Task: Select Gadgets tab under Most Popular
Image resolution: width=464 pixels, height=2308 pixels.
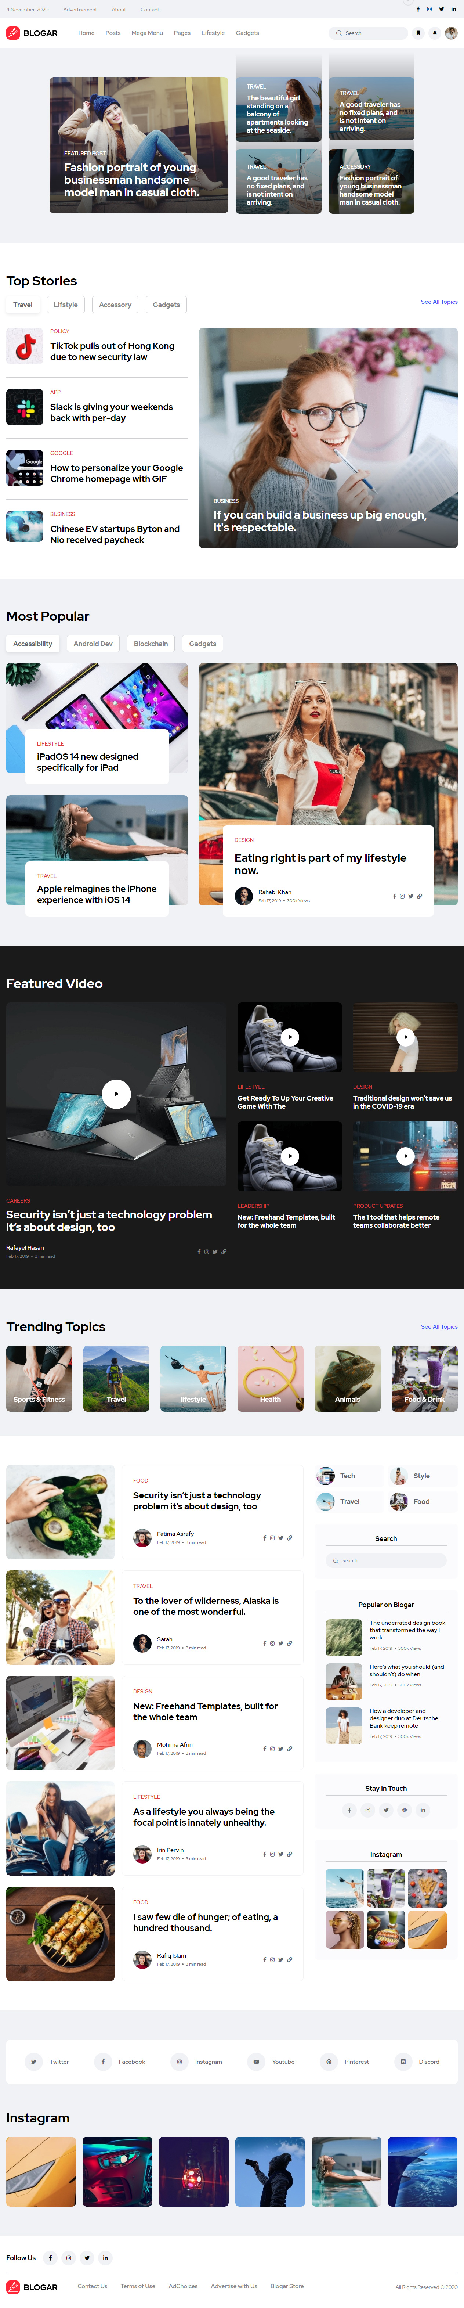Action: [x=202, y=643]
